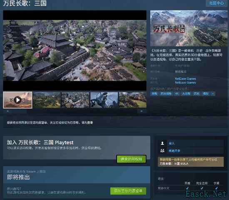
Task: Select the 大战略 tag
Action: (x=186, y=94)
